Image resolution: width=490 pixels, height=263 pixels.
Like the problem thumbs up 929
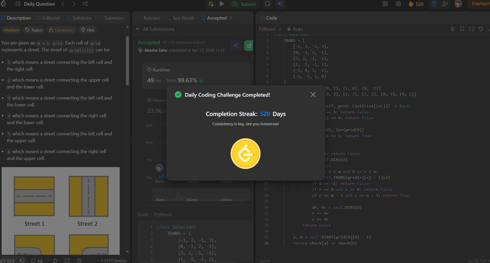8,261
